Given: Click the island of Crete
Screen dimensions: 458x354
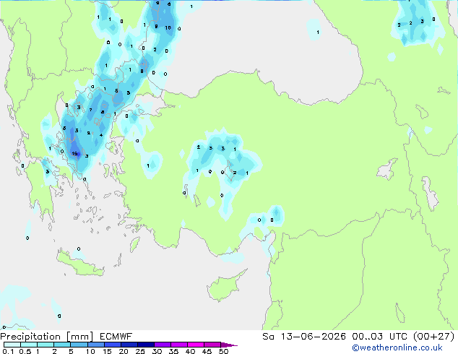Looking at the screenshot, I should (79, 264).
